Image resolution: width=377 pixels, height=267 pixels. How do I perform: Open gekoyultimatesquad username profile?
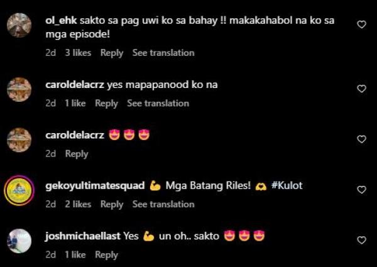(x=95, y=186)
